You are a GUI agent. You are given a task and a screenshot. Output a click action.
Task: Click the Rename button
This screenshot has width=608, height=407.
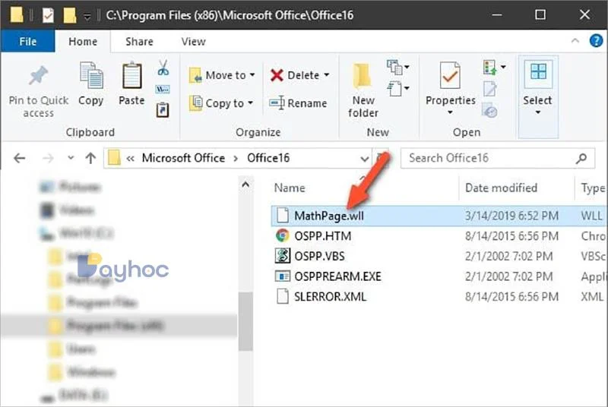[298, 103]
